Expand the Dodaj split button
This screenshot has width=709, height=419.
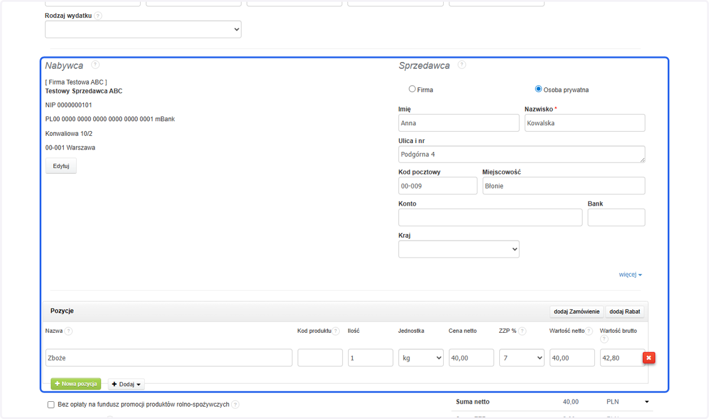click(x=126, y=384)
